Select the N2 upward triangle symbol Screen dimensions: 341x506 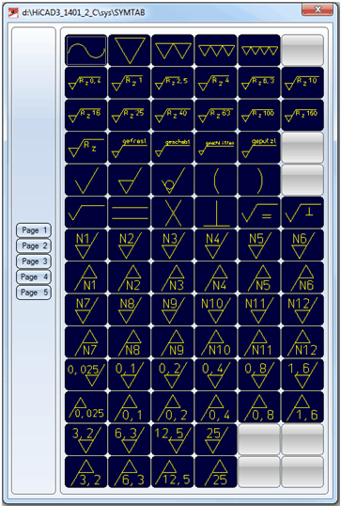point(130,277)
